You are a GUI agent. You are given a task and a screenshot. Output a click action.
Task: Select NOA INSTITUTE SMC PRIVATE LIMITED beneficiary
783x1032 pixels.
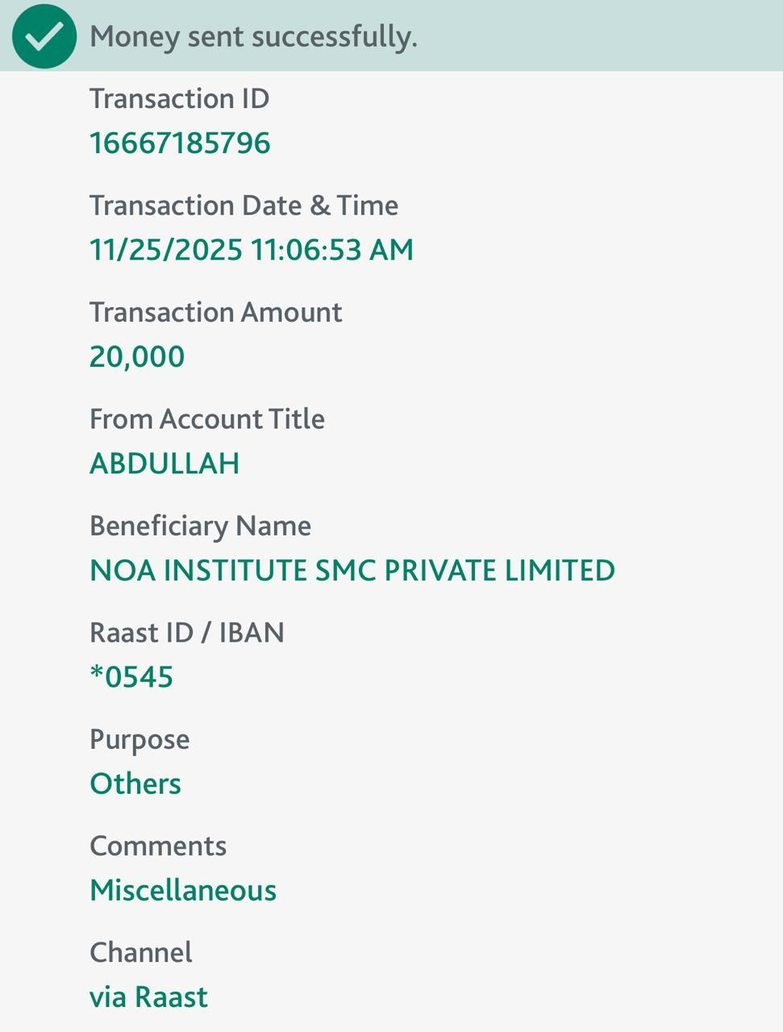coord(352,570)
